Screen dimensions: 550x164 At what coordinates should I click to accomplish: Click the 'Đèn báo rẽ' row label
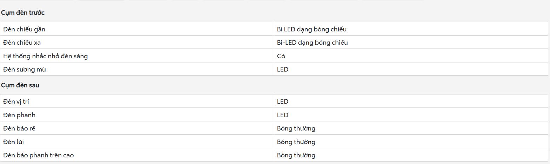click(x=19, y=128)
